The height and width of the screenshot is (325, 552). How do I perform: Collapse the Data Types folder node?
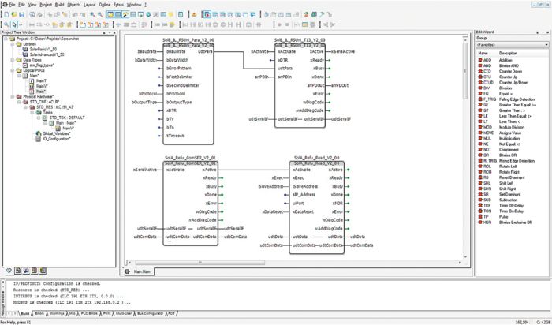click(x=12, y=60)
